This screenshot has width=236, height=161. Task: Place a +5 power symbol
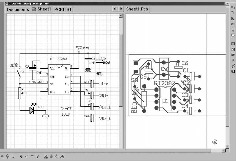pyautogui.click(x=7, y=156)
